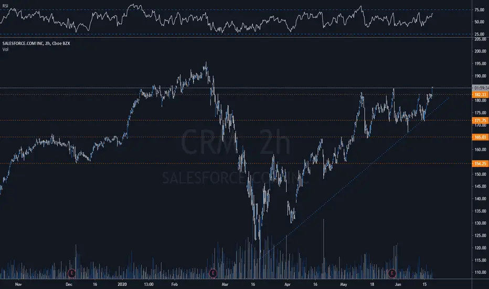
Task: Click the Jun date on time axis
Action: [x=398, y=284]
